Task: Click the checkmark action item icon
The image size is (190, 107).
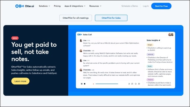Action: [136, 84]
